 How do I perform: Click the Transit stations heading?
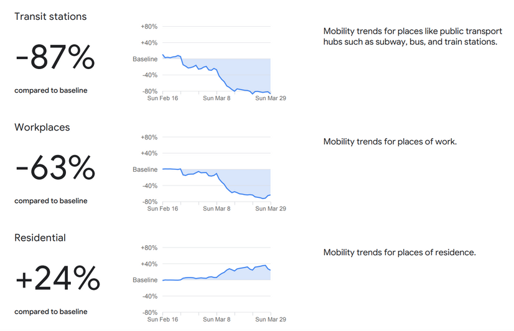click(x=50, y=16)
